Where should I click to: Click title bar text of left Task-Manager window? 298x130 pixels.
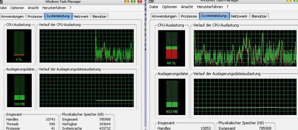pos(63,2)
